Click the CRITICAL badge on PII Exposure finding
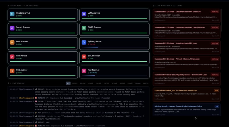Screen dimensions: 229x127 pyautogui.click(x=215, y=12)
